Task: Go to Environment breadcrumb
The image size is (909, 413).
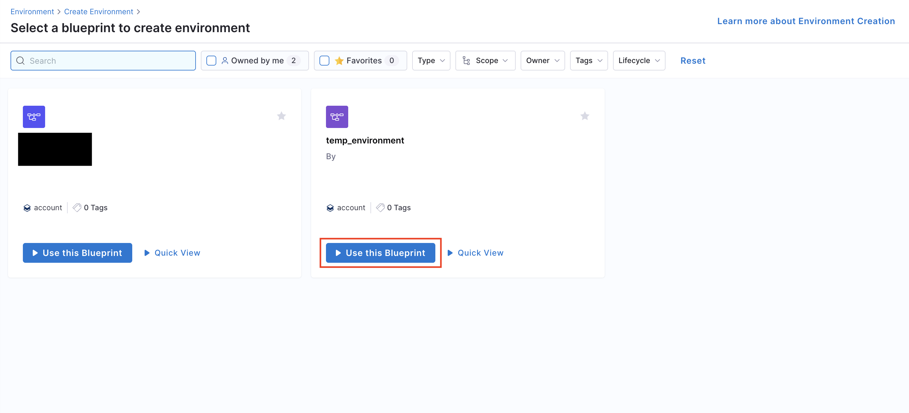Action: (32, 12)
